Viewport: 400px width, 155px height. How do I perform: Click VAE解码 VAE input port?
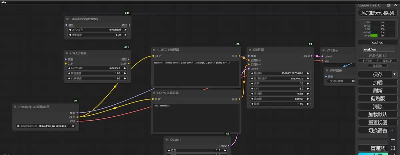tap(322, 61)
